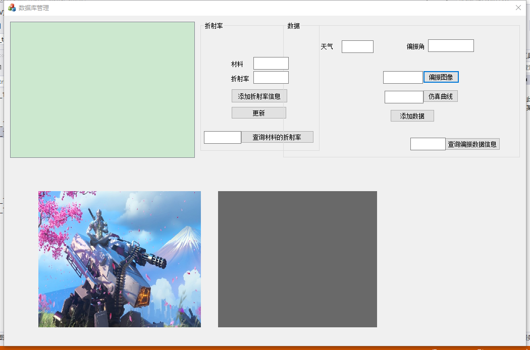Screen dimensions: 530x350
Task: Click the 更新 button
Action: click(x=259, y=113)
